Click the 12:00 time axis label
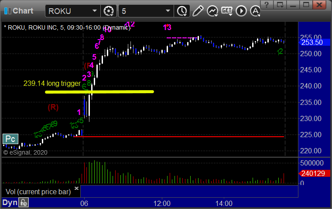 tap(162, 203)
